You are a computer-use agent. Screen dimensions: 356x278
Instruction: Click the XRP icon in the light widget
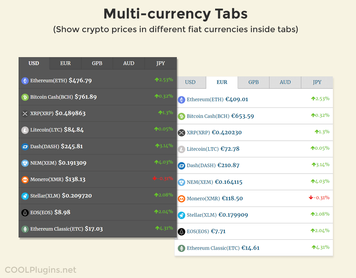tap(181, 133)
